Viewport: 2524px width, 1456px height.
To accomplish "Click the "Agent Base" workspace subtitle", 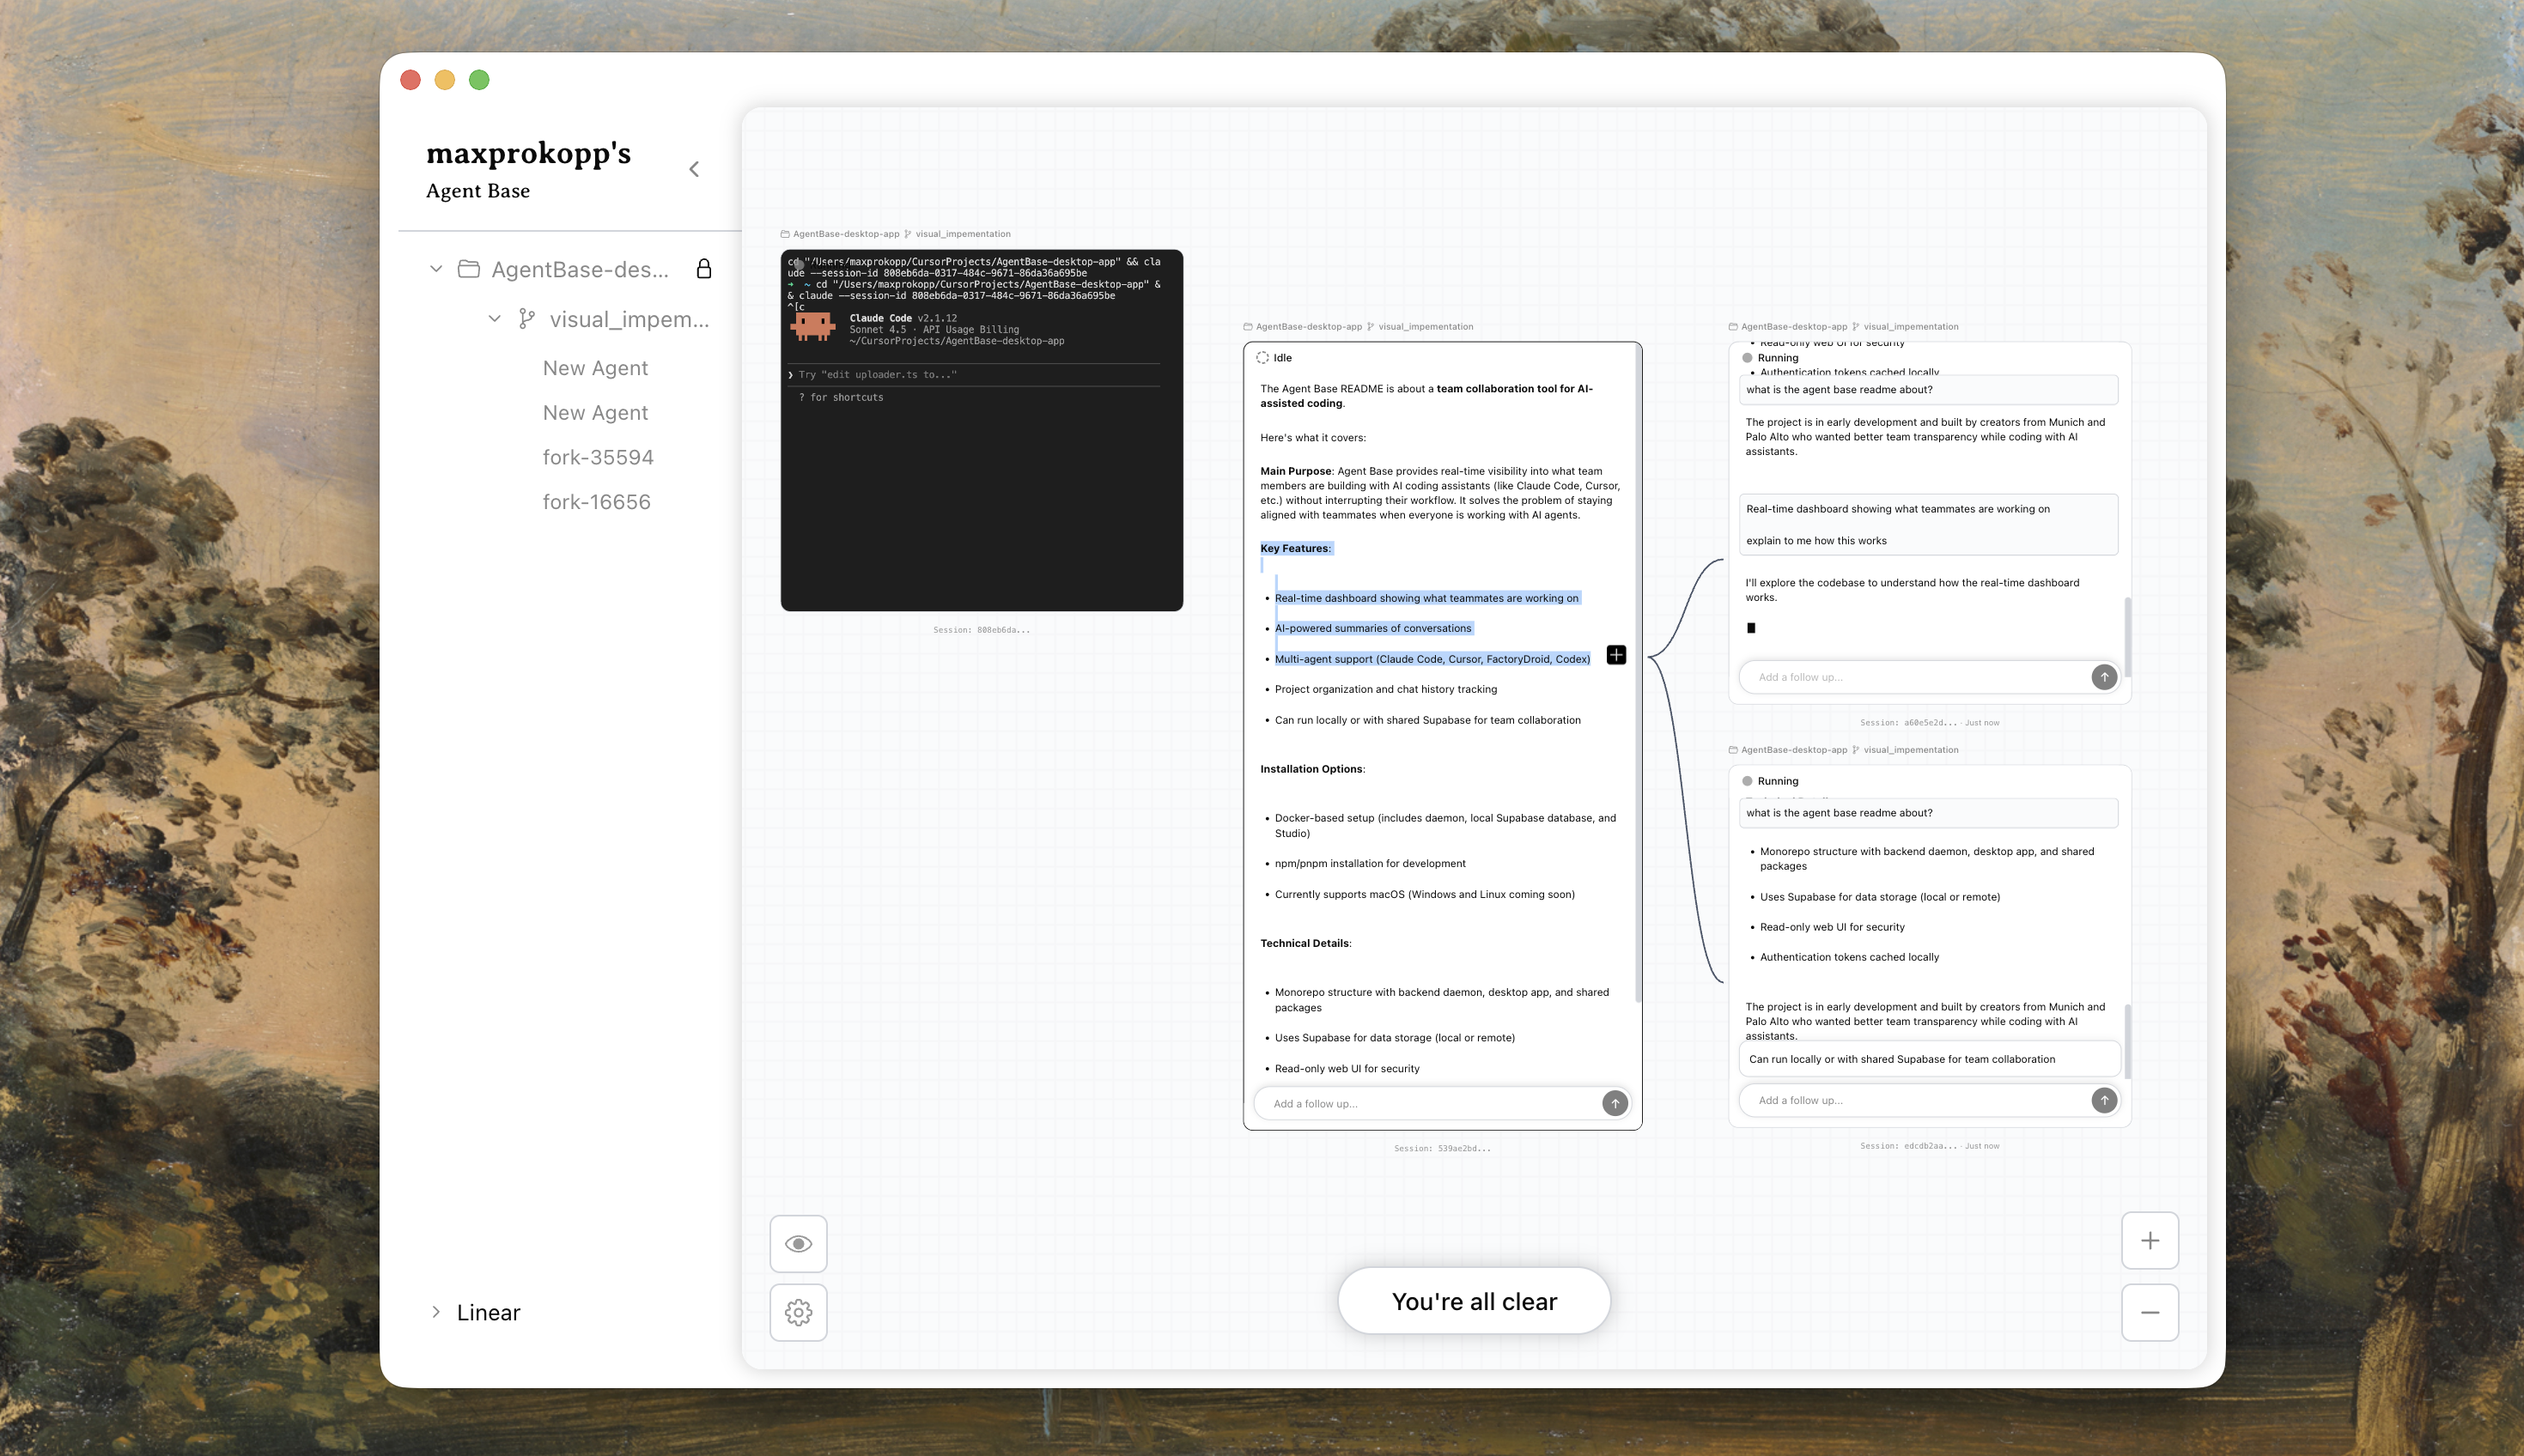I will (x=478, y=191).
